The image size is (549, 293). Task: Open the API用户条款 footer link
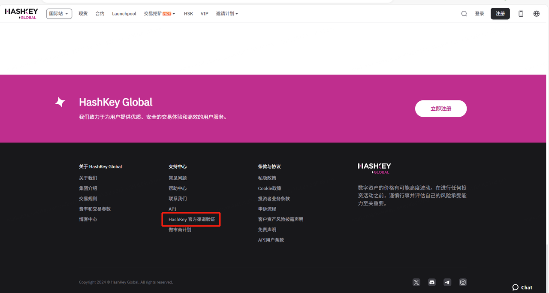pyautogui.click(x=271, y=240)
